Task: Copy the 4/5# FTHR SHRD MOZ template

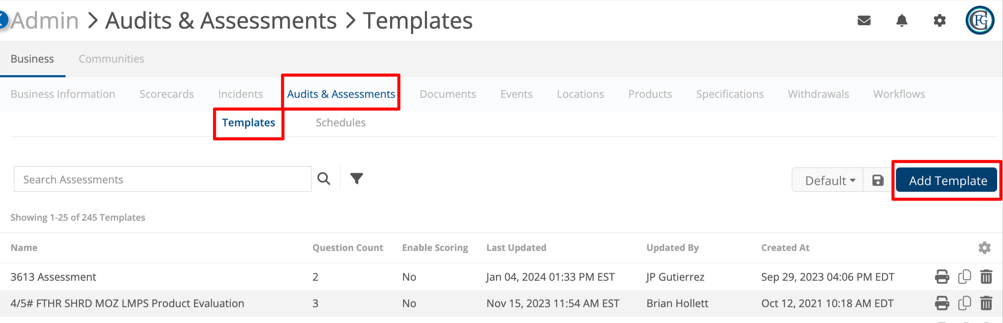Action: tap(964, 303)
